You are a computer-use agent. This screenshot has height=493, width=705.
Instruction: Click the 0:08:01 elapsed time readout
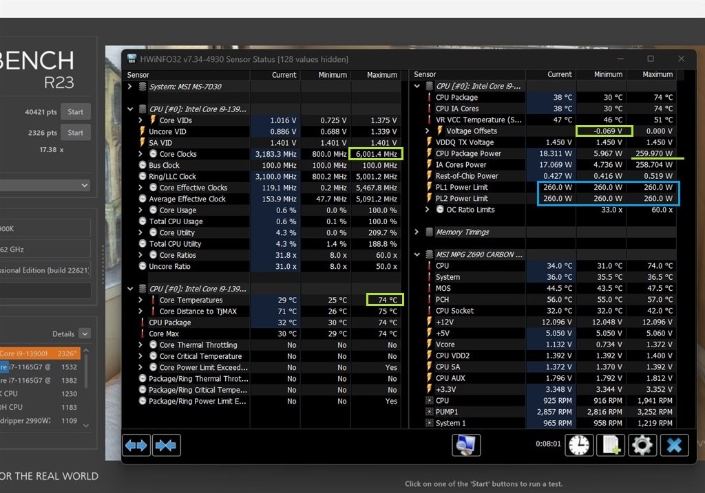click(548, 443)
